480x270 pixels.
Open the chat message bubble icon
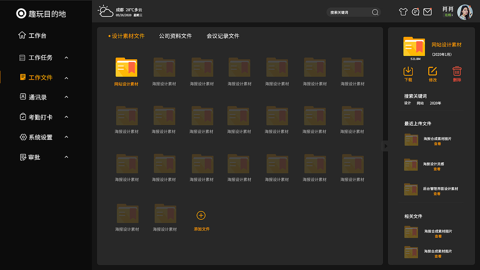point(415,12)
